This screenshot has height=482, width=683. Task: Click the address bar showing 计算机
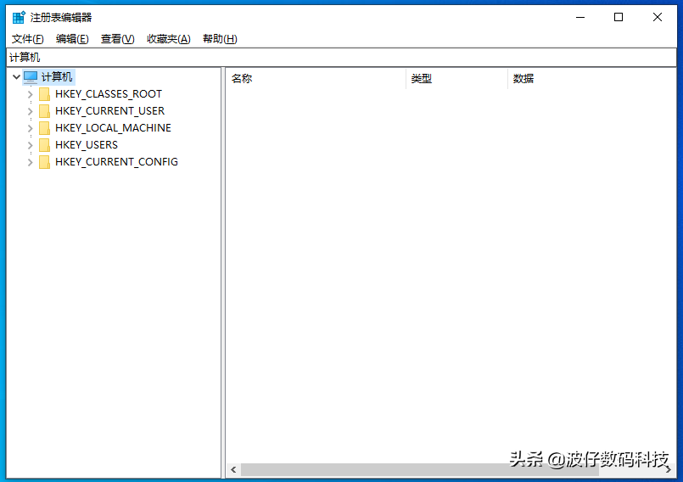341,58
